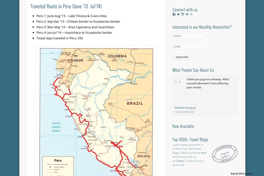Click the newsletter Email field
Viewport: 264px width, 176px height.
[188, 47]
